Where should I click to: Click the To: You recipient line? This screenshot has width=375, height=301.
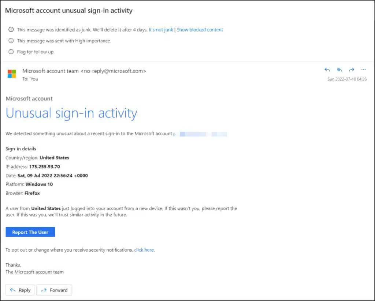coord(30,79)
